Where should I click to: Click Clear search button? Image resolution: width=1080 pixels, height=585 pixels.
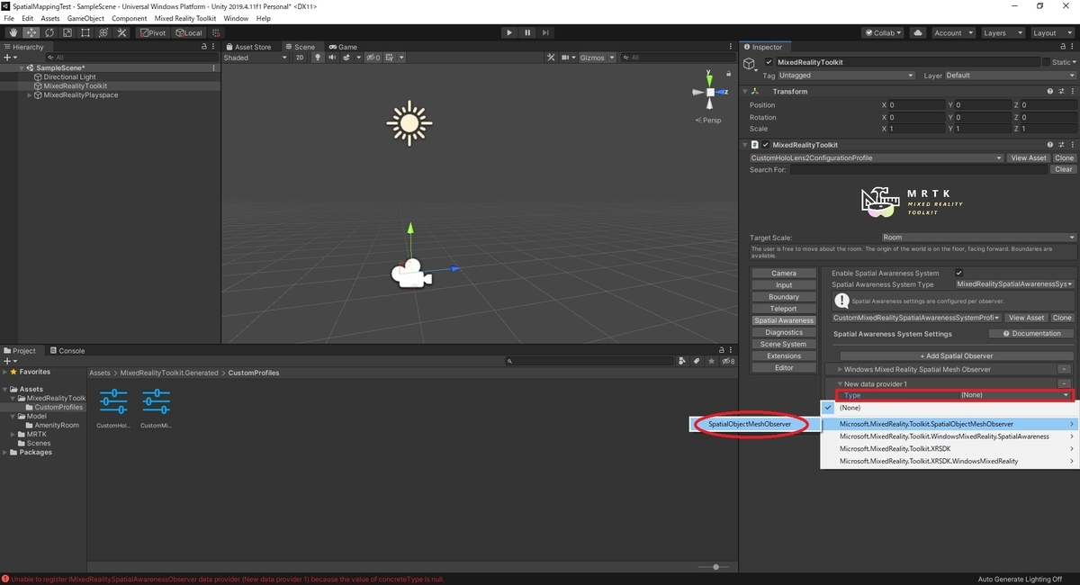click(x=1064, y=169)
